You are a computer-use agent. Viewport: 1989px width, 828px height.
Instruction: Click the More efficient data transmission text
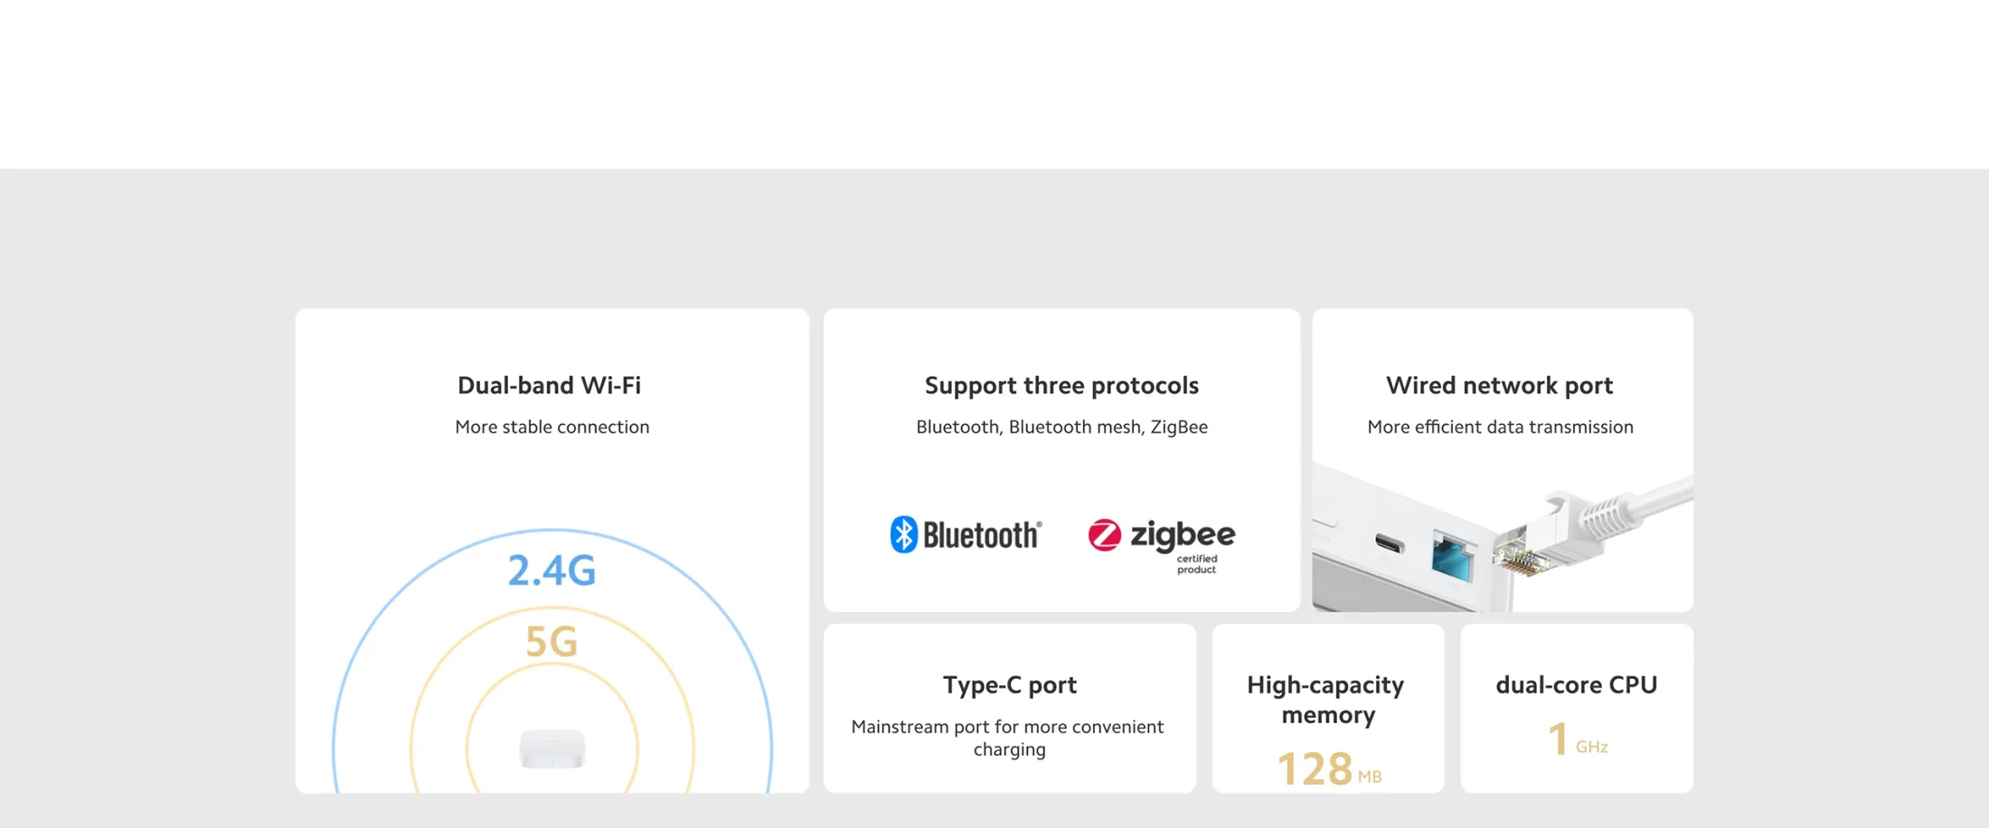tap(1501, 428)
